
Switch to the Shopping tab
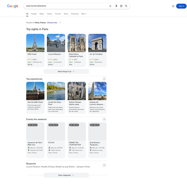coord(75,14)
